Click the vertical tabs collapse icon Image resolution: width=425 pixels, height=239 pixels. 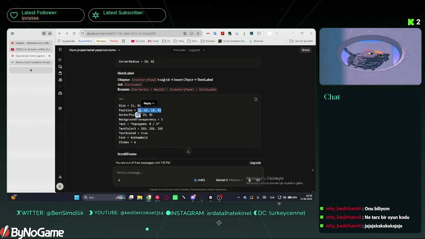point(13,34)
